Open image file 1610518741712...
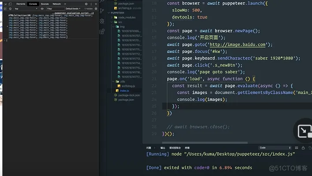 [x=131, y=54]
